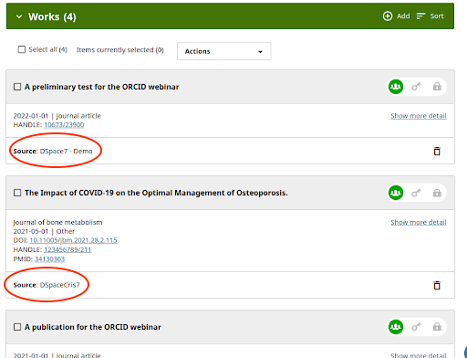
Task: Open DOI link 10.11005/jbm.2021.28.2.115
Action: point(73,240)
